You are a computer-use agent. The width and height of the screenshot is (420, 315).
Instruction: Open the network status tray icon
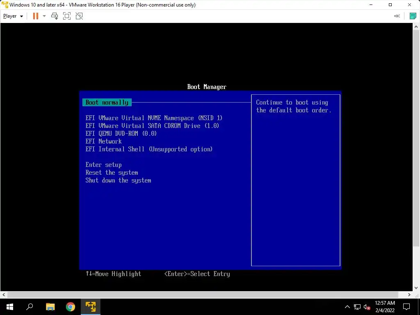357,307
